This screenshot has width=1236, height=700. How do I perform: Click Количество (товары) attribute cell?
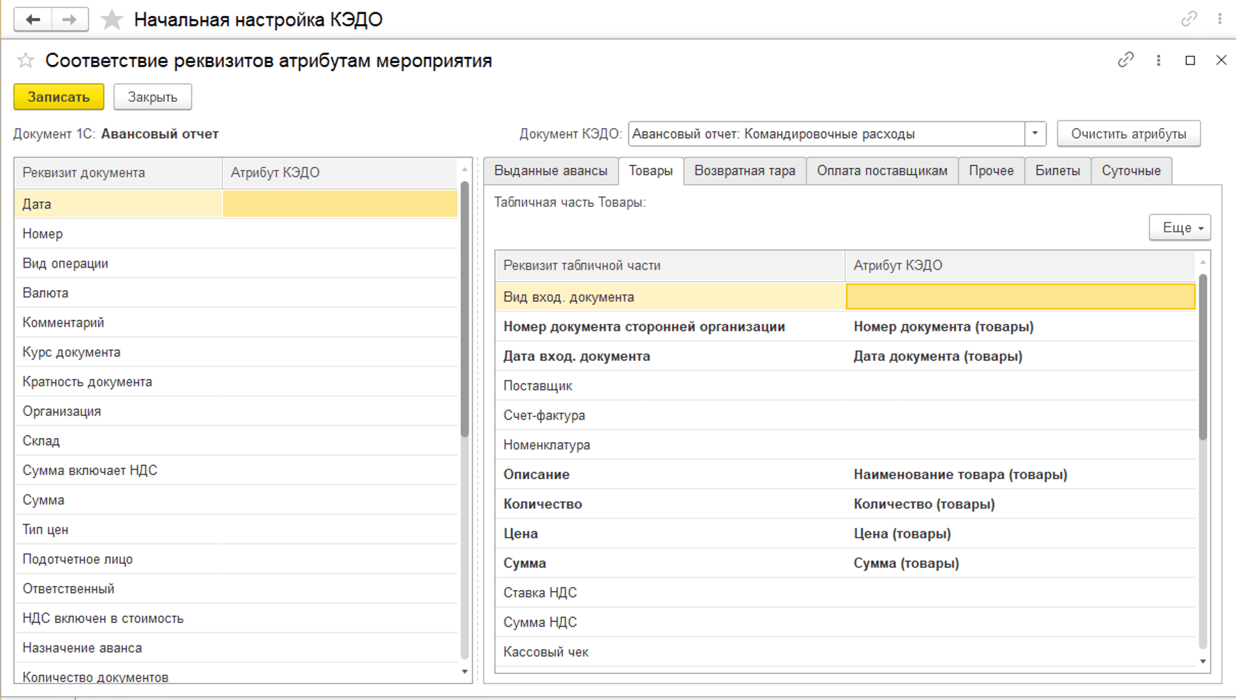(1020, 504)
